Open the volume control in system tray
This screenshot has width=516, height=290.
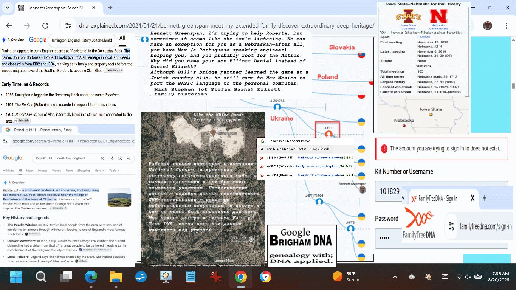pos(468,277)
